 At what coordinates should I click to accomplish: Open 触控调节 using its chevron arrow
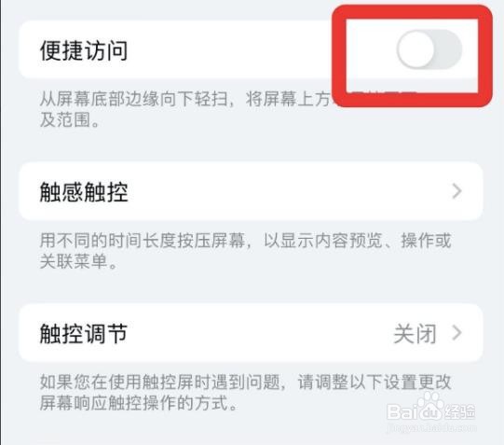(x=456, y=333)
